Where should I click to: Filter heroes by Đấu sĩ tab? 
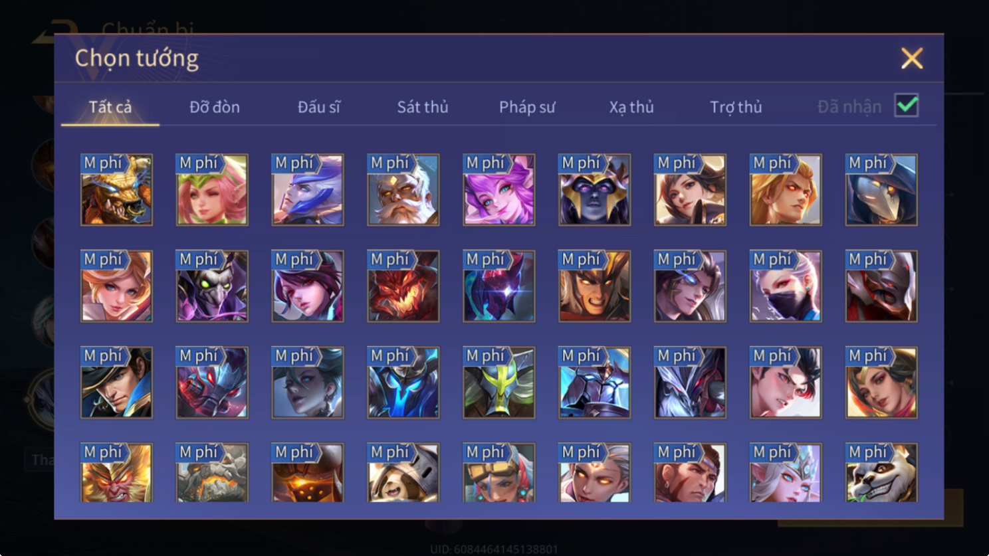coord(319,107)
